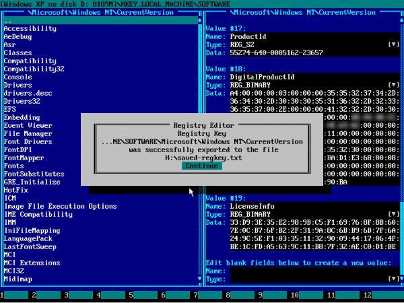
Task: Select the MCI32 key
Action: point(14,271)
